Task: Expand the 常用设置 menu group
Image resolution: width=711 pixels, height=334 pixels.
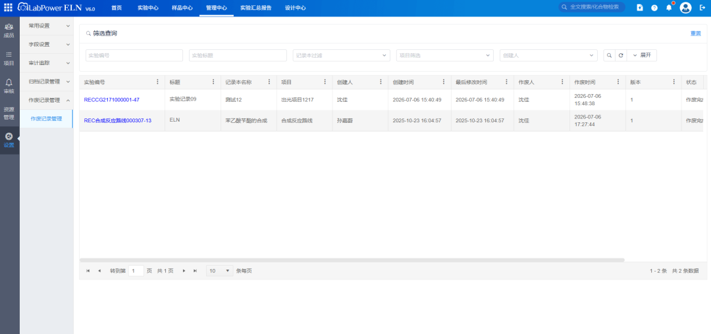Action: 46,26
